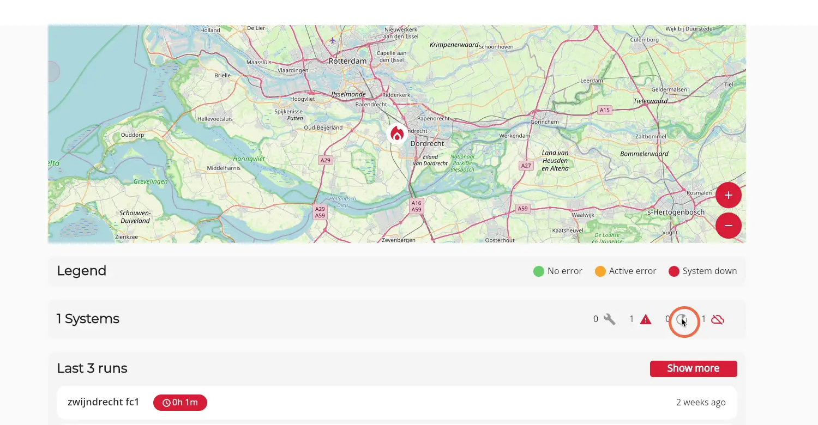Click the "1 Systems" heading
818x425 pixels.
click(x=88, y=319)
